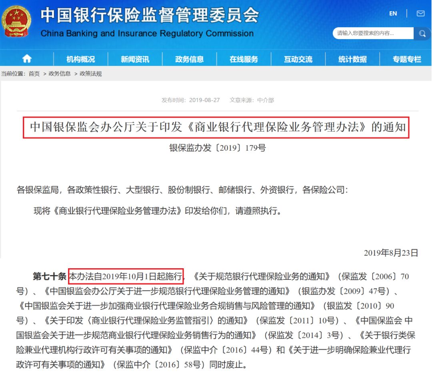Switch language with EN link

(x=393, y=14)
